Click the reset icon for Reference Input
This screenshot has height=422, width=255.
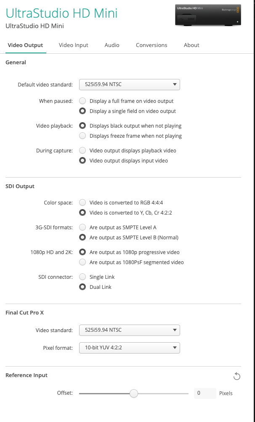coord(236,376)
